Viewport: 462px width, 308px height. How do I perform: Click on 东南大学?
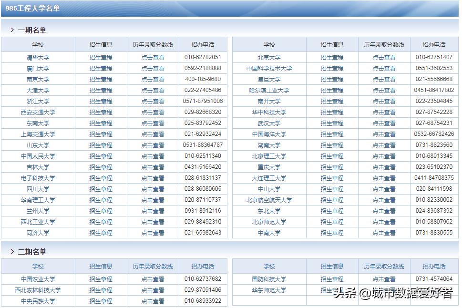click(38, 123)
